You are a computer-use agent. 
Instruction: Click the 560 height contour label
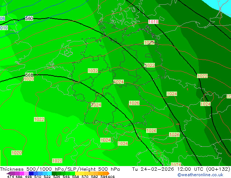pyautogui.click(x=29, y=19)
